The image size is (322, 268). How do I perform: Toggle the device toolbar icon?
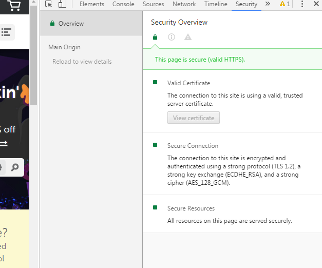pyautogui.click(x=62, y=4)
